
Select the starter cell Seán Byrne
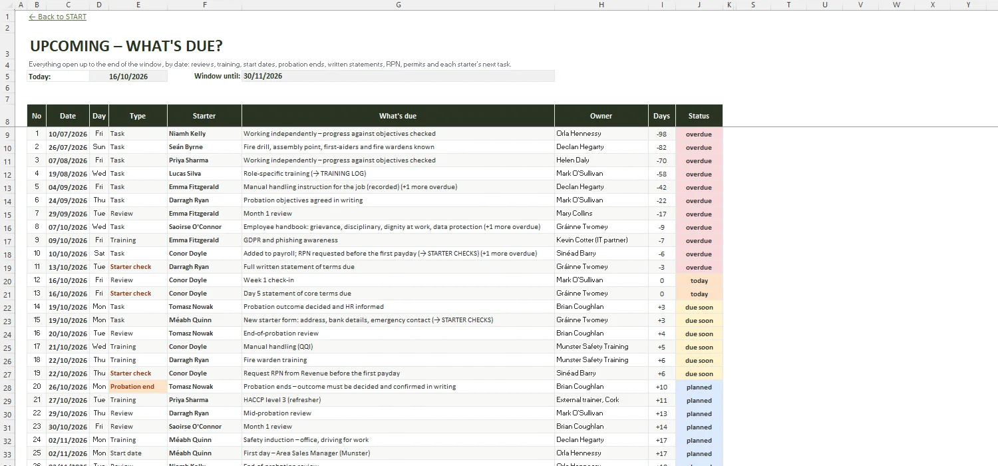[204, 147]
